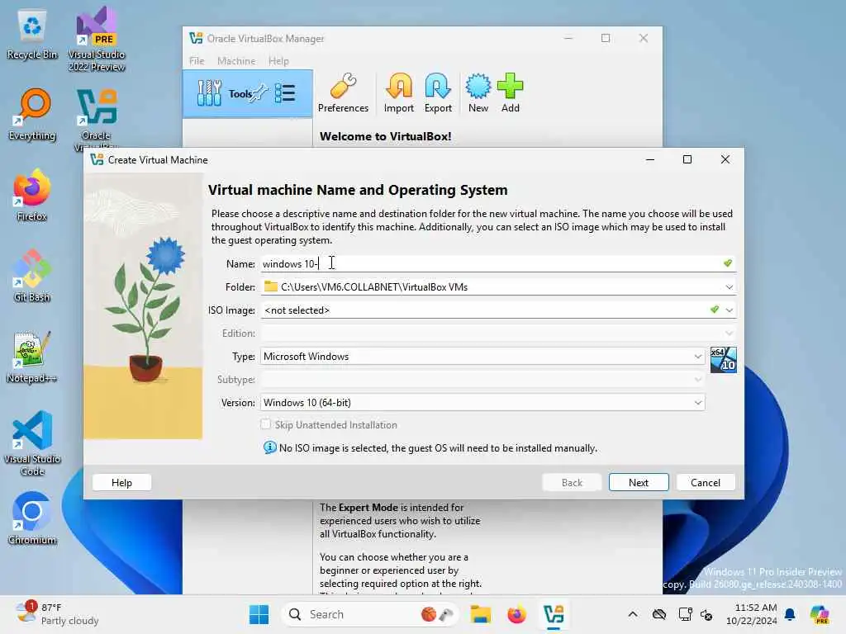
Task: Click the disabled Edition dropdown
Action: tap(498, 334)
